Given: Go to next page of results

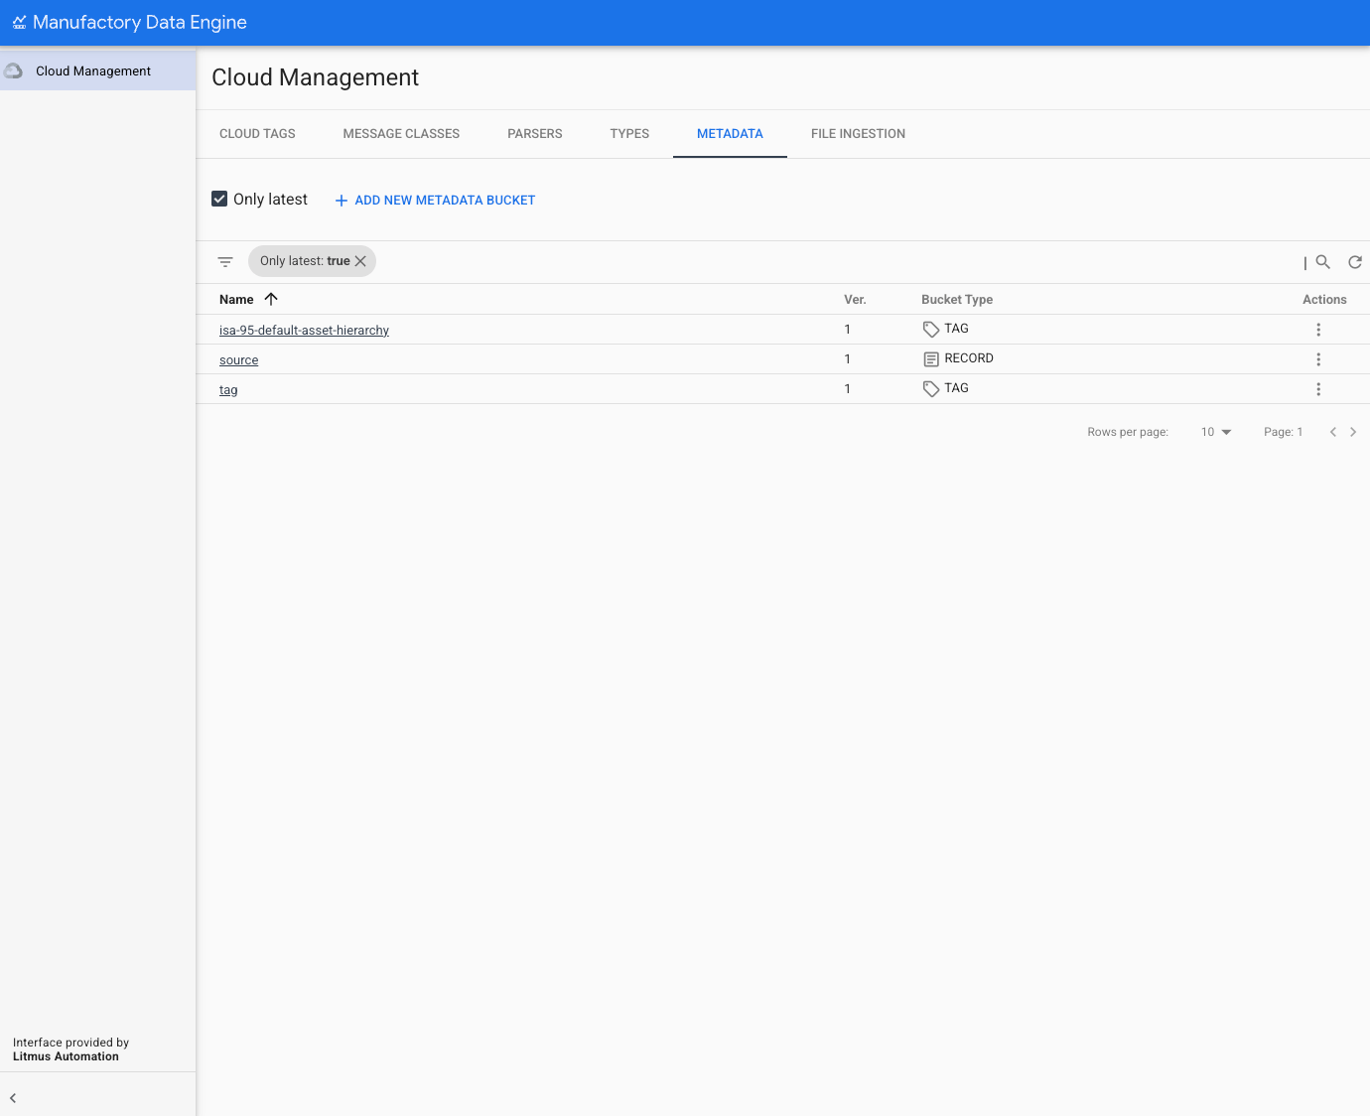Looking at the screenshot, I should point(1352,432).
